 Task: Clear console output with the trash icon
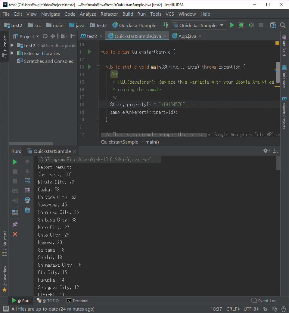coord(27,210)
